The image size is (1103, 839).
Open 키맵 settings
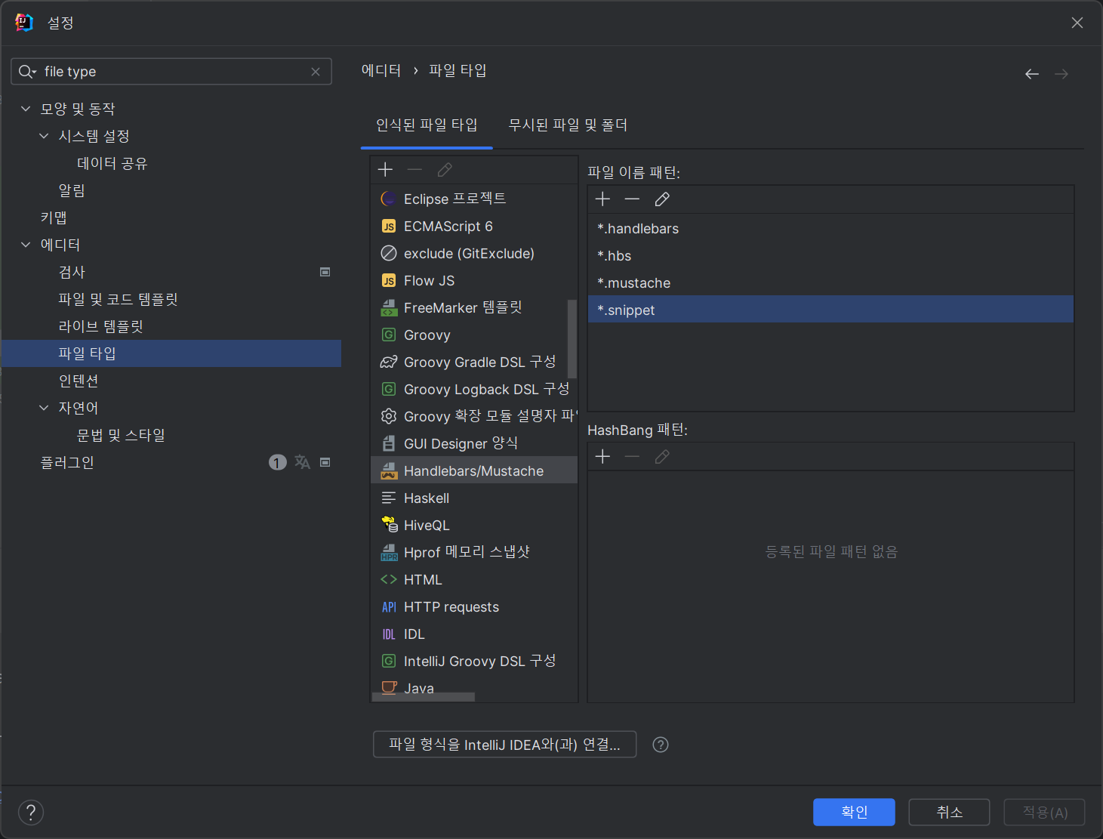(x=54, y=217)
